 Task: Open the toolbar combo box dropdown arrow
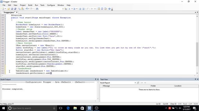point(63,9)
